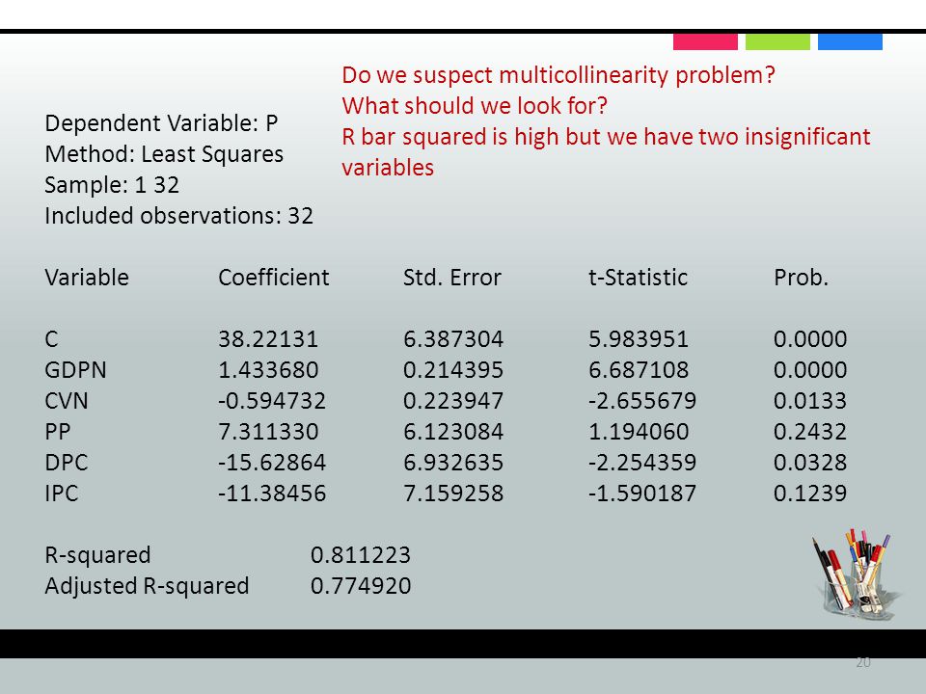The height and width of the screenshot is (694, 926).
Task: Click adjusted R-squared value 0.774920
Action: 361,586
